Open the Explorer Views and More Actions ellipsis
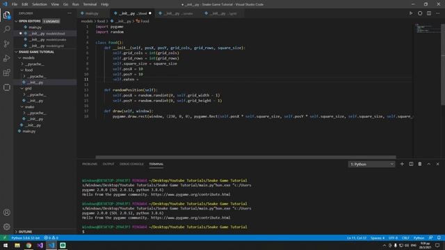Screen dimensions: 445x250 [x=70, y=13]
